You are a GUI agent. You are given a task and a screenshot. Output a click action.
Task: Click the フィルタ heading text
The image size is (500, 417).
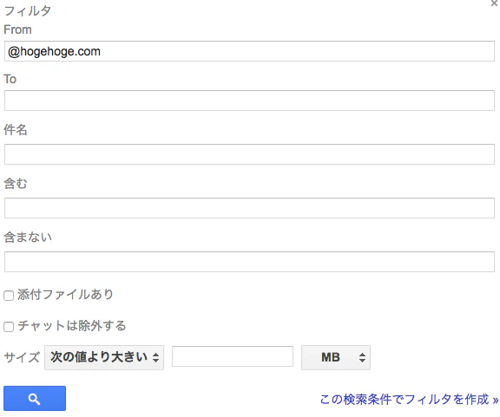(x=28, y=10)
